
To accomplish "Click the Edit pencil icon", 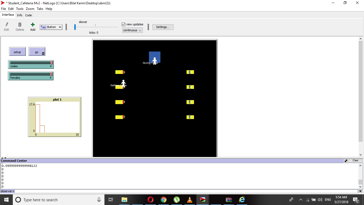I will (x=7, y=25).
